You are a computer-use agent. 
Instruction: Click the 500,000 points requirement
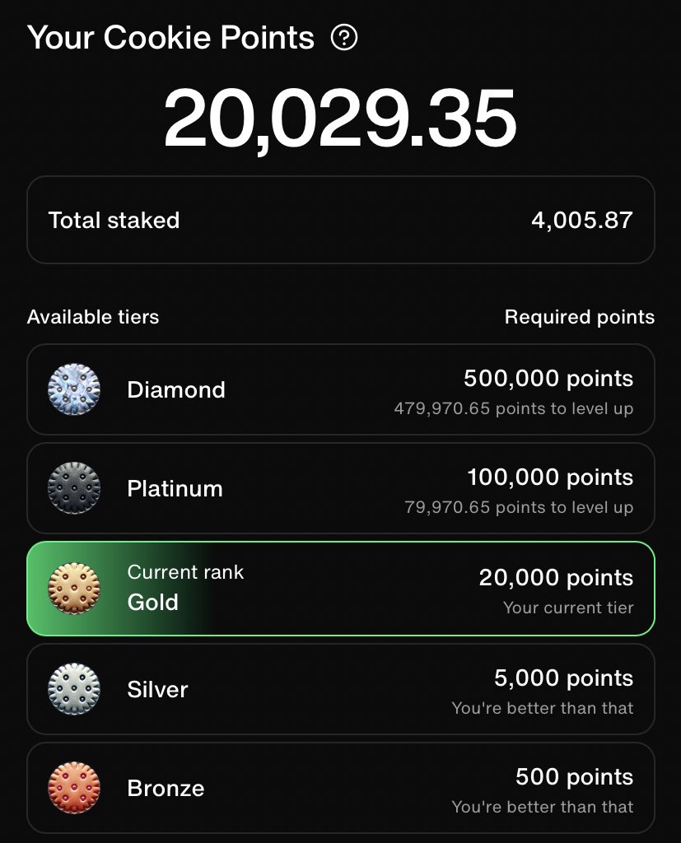click(548, 379)
